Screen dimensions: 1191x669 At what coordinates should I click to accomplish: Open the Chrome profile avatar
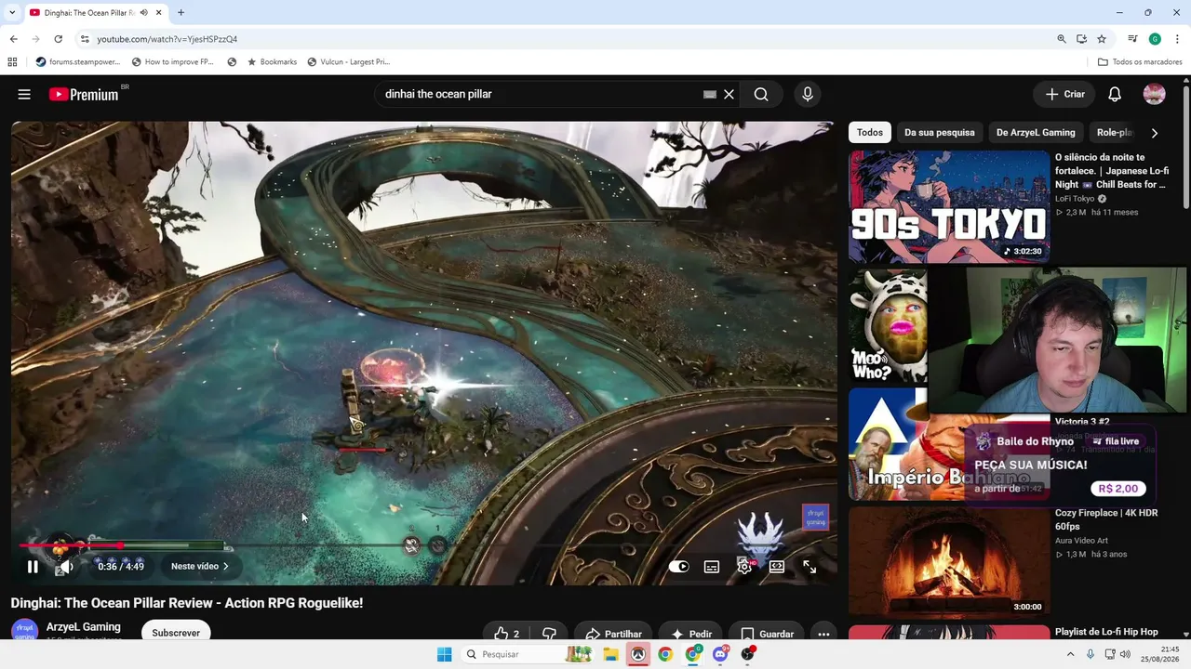[x=1155, y=39]
